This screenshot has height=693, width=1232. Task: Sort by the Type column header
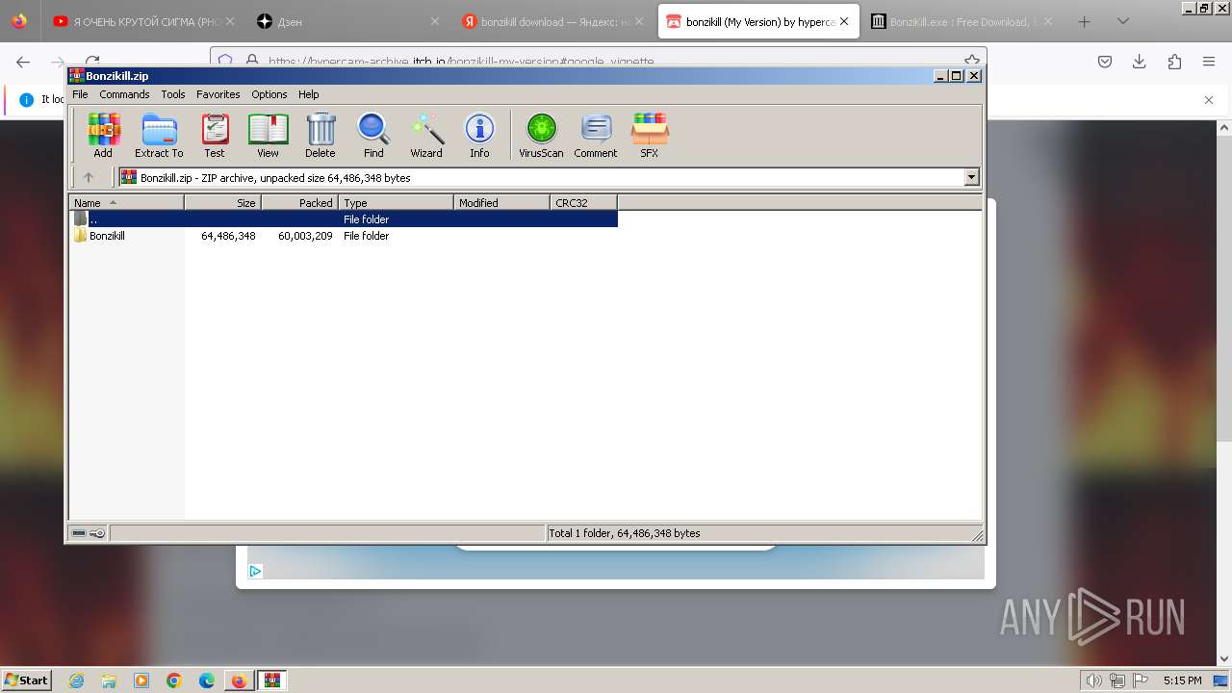pyautogui.click(x=396, y=202)
